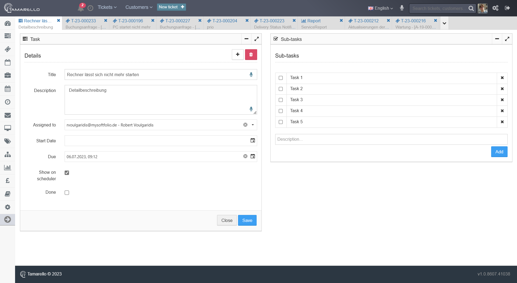The width and height of the screenshot is (517, 283).
Task: Open the notifications bell with badge 2
Action: click(81, 8)
